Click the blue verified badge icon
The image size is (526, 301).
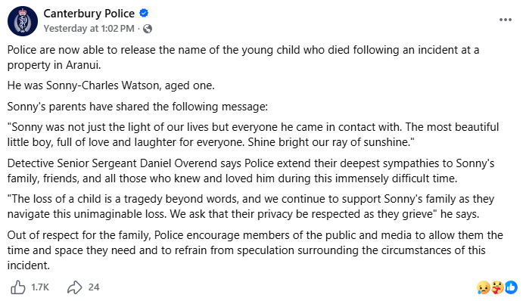(144, 13)
